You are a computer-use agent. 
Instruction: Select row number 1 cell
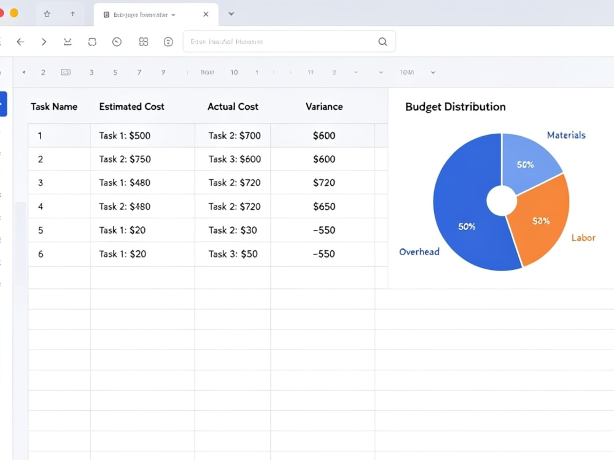(59, 136)
